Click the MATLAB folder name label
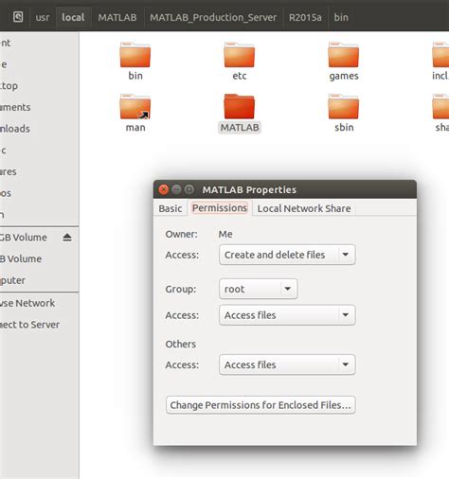This screenshot has height=479, width=449. click(x=240, y=128)
